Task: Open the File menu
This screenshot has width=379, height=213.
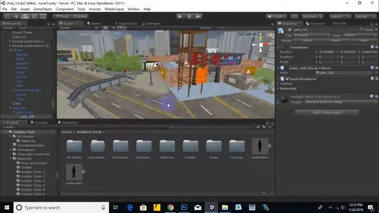Action: [5, 9]
